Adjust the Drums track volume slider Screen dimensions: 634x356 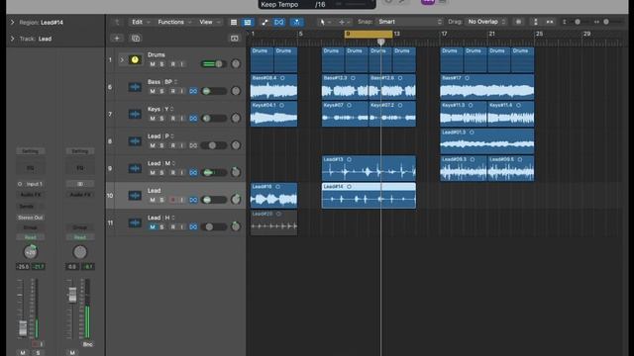tap(214, 63)
